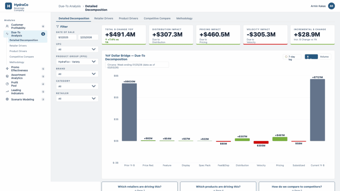Open the Brand dropdown
Image resolution: width=340 pixels, height=191 pixels.
[77, 74]
